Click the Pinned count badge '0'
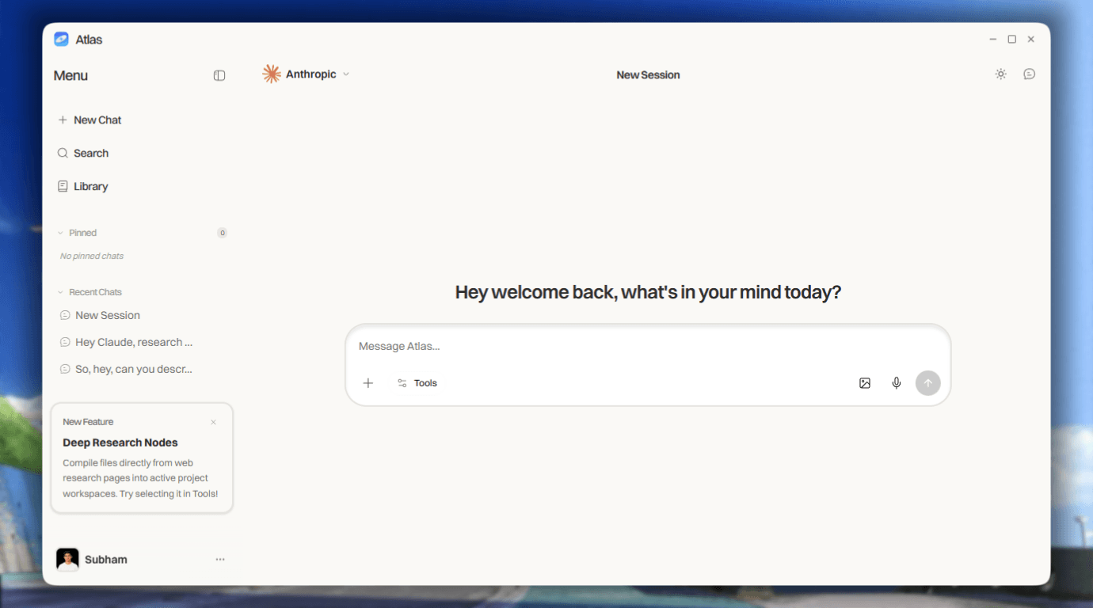This screenshot has height=608, width=1093. [223, 233]
